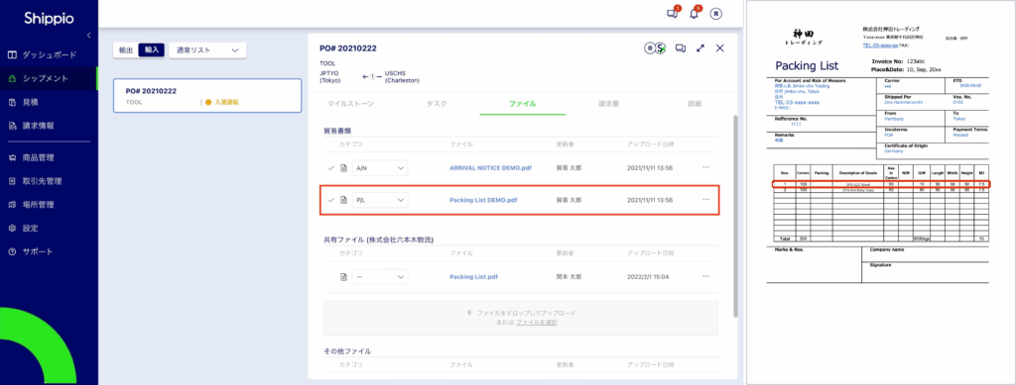Screen dimensions: 1016x385
Task: Click the Packing List document preview title
Action: pos(807,66)
